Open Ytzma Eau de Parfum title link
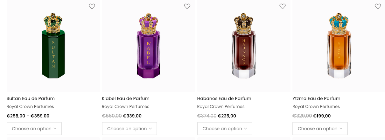Screen dimensions: 385x140 tap(316, 98)
